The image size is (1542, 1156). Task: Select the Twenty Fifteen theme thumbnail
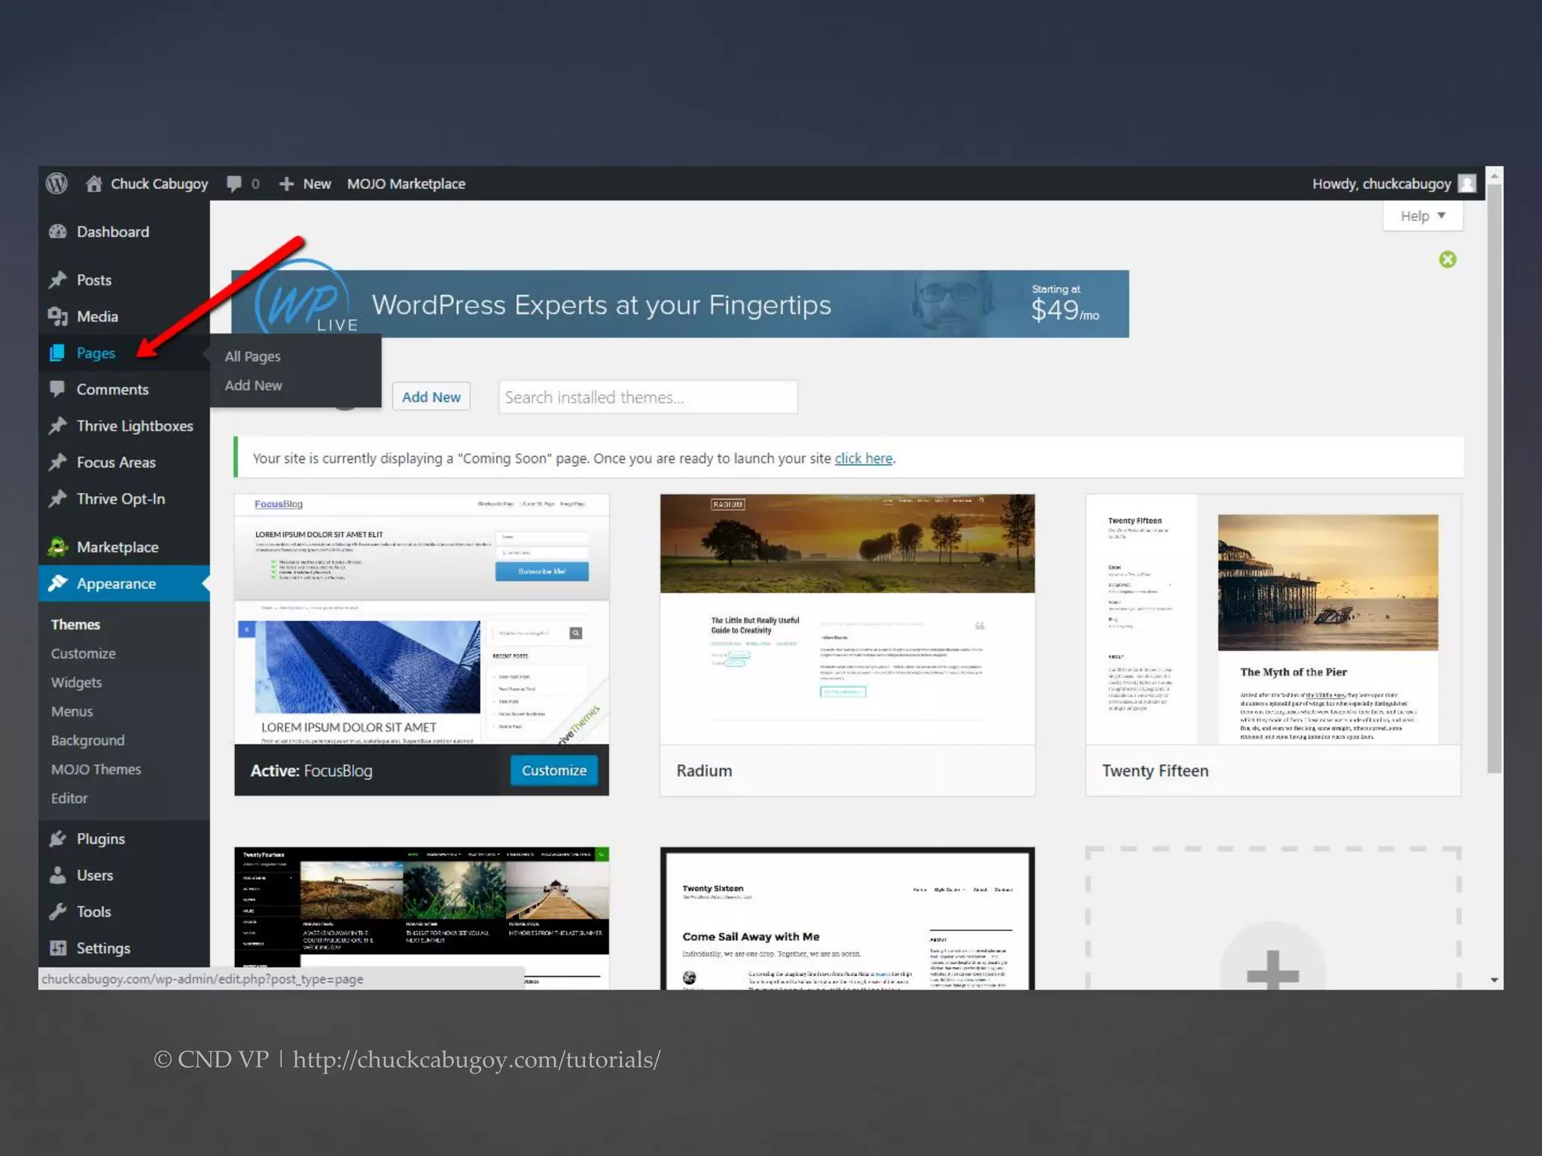tap(1272, 619)
